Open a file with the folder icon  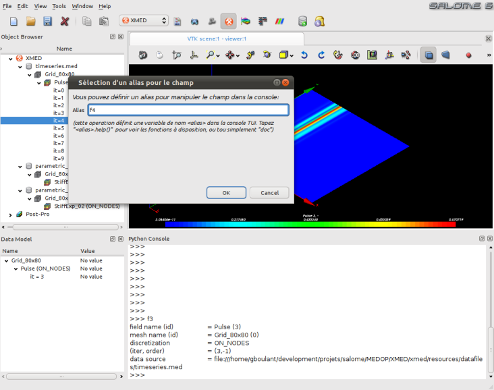[30, 21]
